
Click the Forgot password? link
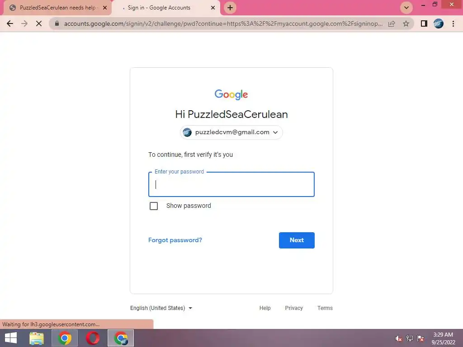coord(175,240)
